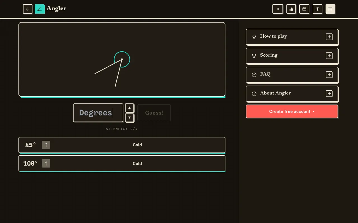Go back using the arrow button
358x223 pixels.
28,9
